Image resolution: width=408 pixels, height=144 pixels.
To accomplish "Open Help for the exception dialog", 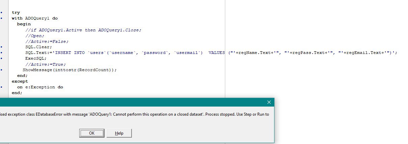I will 119,133.
